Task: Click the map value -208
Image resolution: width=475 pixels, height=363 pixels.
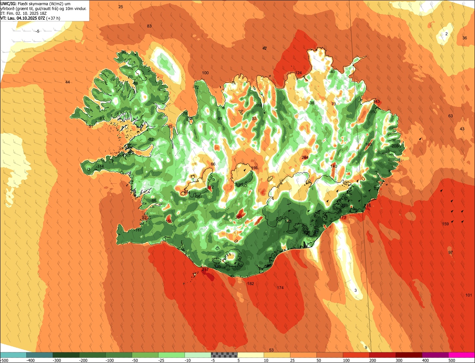Action: click(395, 146)
